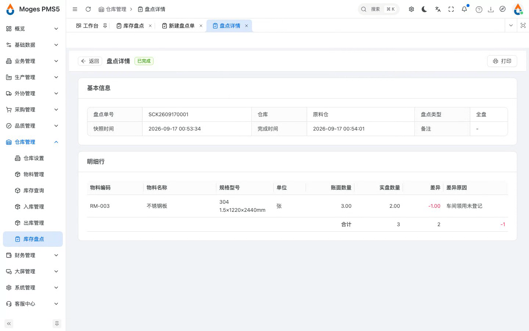Click the 搜索 search box
529x331 pixels.
378,9
